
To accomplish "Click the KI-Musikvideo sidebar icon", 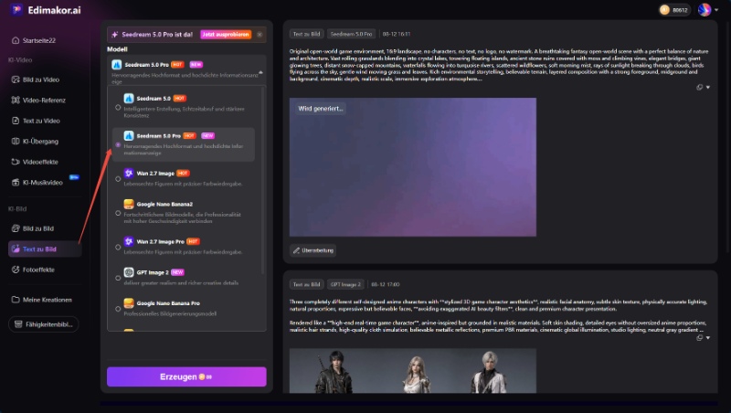I will [x=16, y=182].
